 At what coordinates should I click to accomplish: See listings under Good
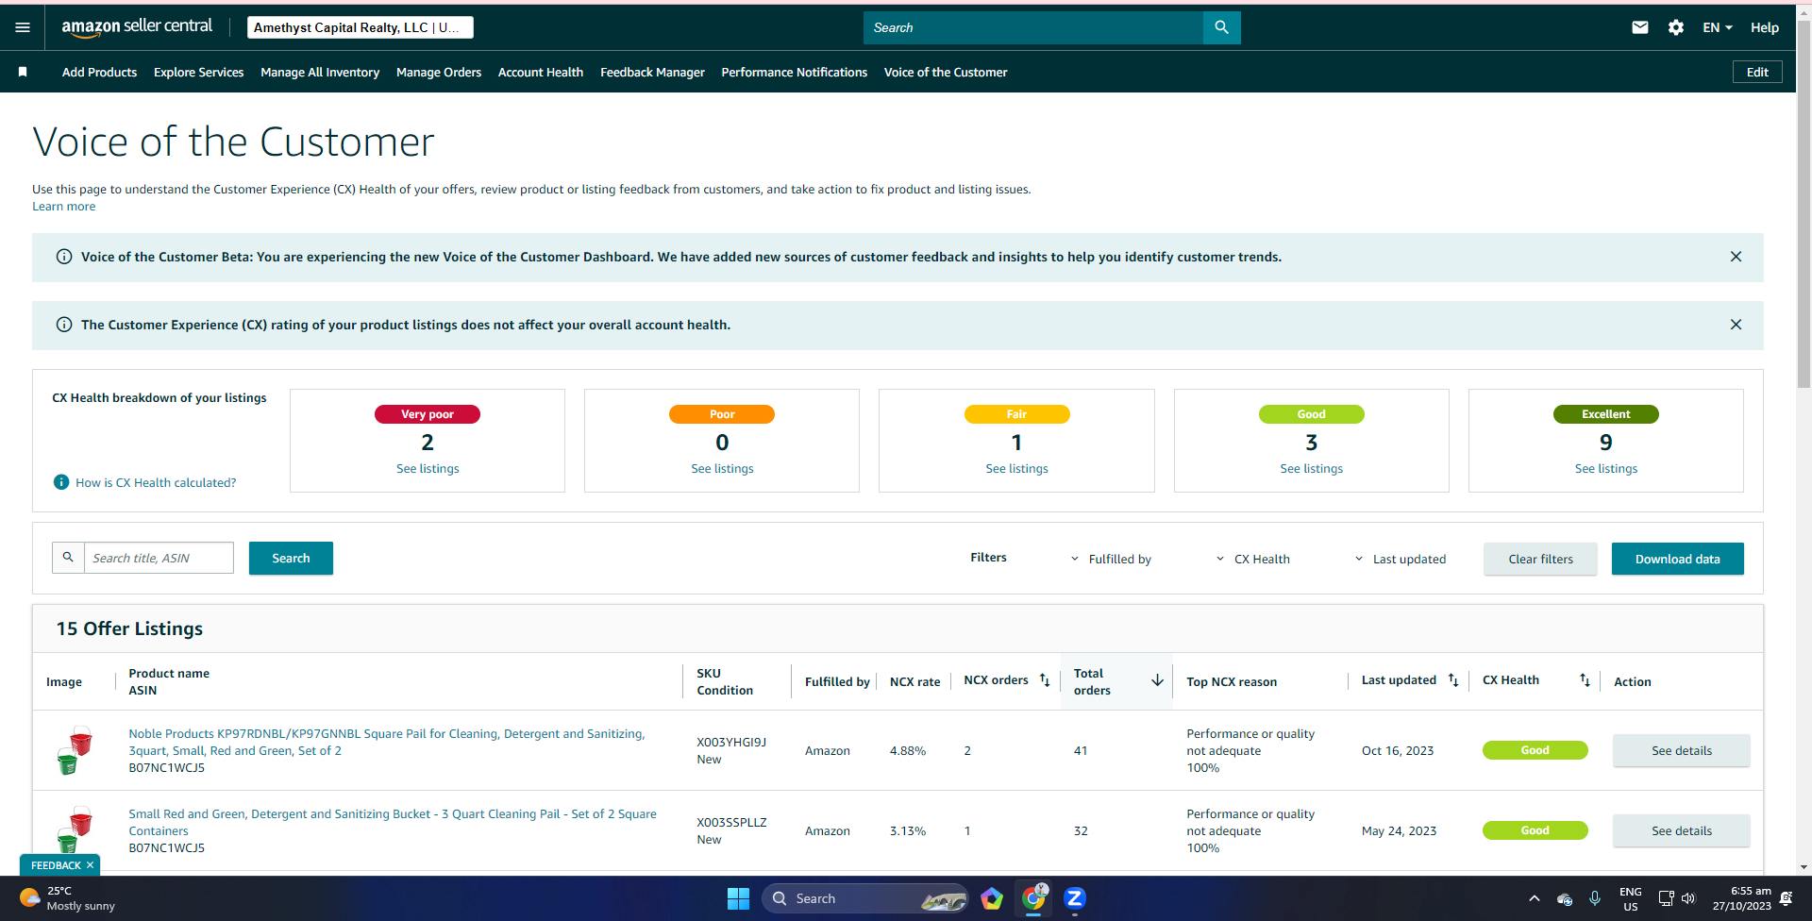1311,468
